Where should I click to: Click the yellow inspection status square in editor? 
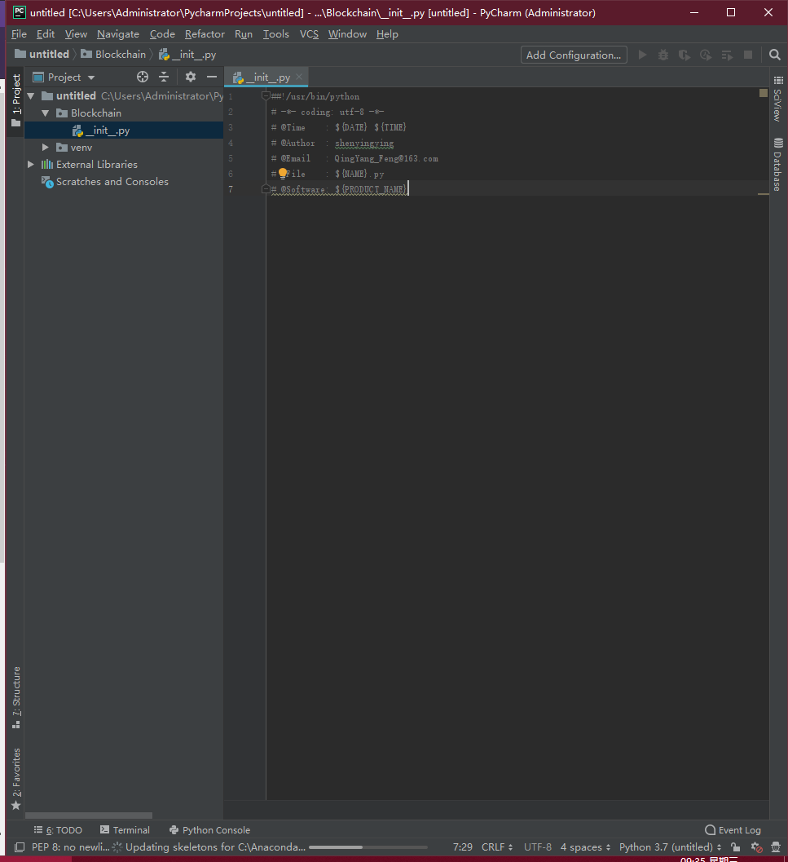764,93
